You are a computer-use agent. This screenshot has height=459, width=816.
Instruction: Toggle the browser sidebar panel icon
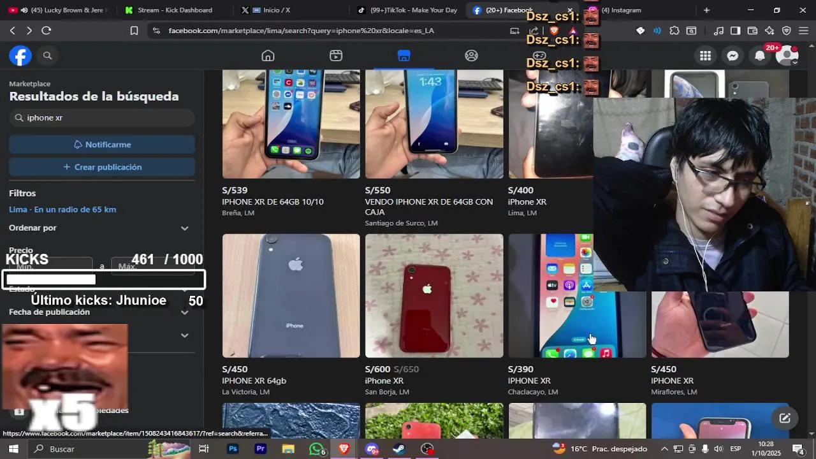coord(736,30)
